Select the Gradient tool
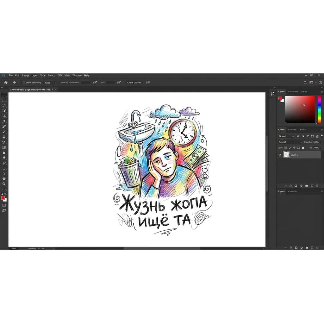This screenshot has height=324, width=324. tap(4, 147)
